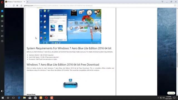
Task: Open the tab menu icon in title bar
Action: [x=162, y=2]
